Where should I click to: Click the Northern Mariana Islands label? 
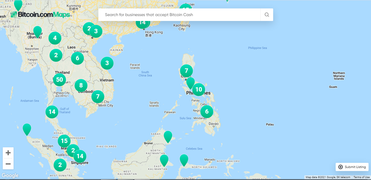(x=339, y=76)
